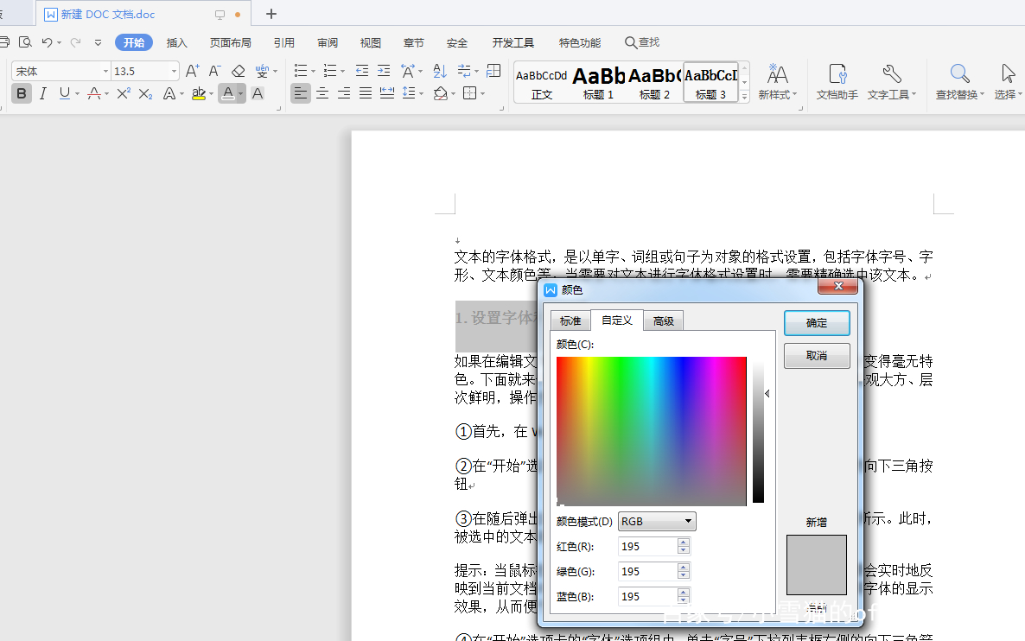Expand the font name dropdown
The width and height of the screenshot is (1025, 641).
coord(105,71)
